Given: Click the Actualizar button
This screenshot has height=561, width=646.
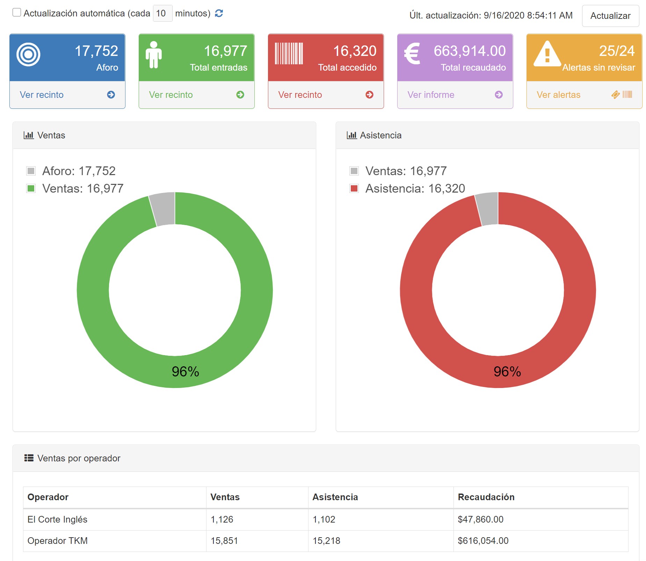Looking at the screenshot, I should point(610,16).
